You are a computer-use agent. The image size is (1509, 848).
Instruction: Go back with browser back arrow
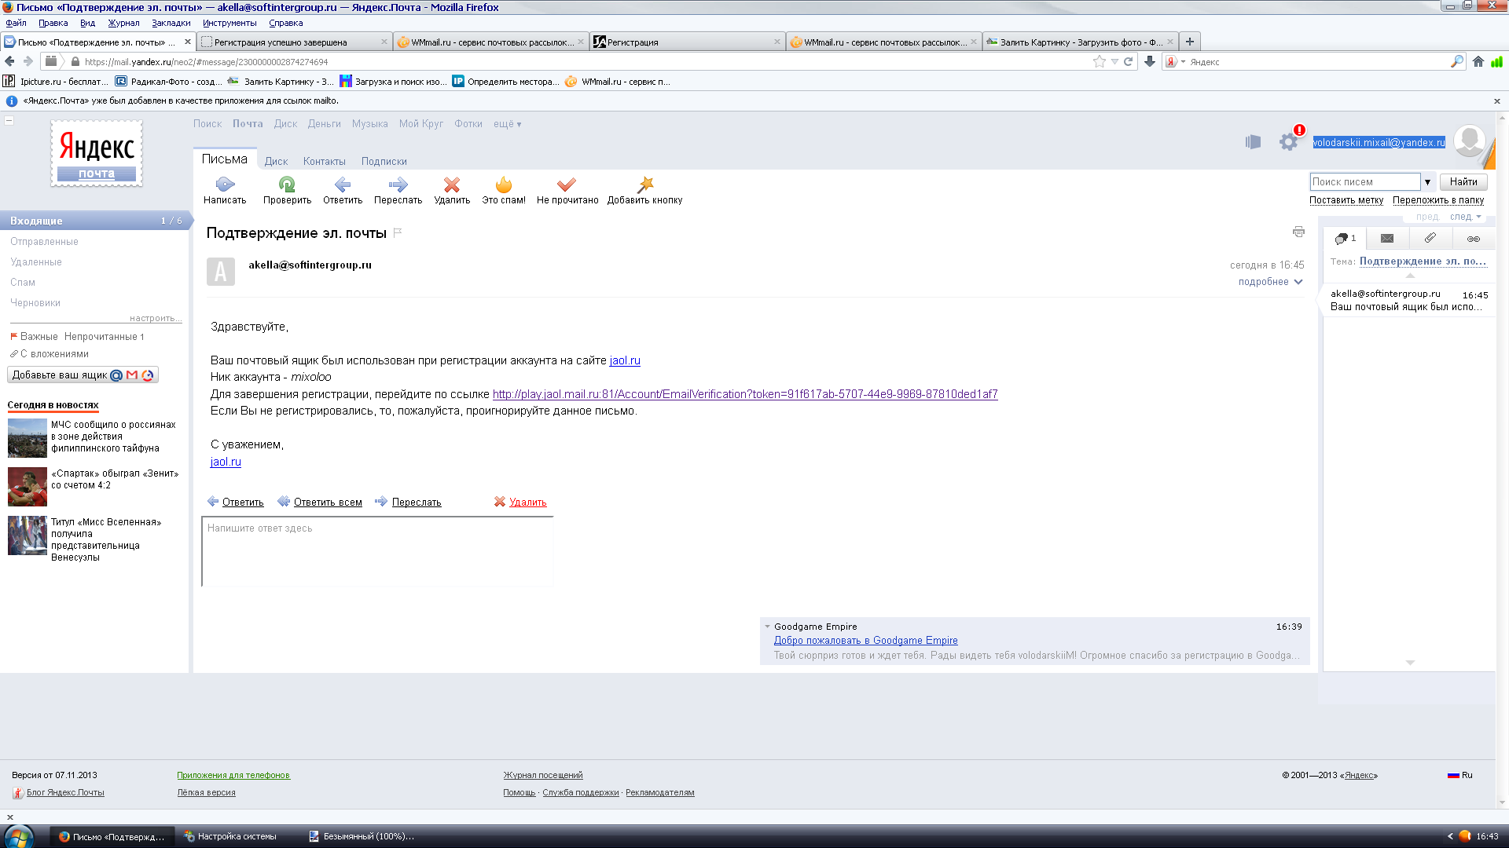pos(9,61)
